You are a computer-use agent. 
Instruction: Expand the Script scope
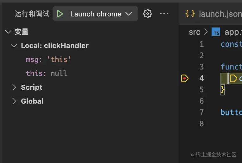pos(14,87)
